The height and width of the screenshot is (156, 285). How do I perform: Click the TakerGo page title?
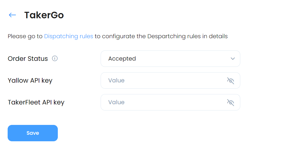click(44, 15)
